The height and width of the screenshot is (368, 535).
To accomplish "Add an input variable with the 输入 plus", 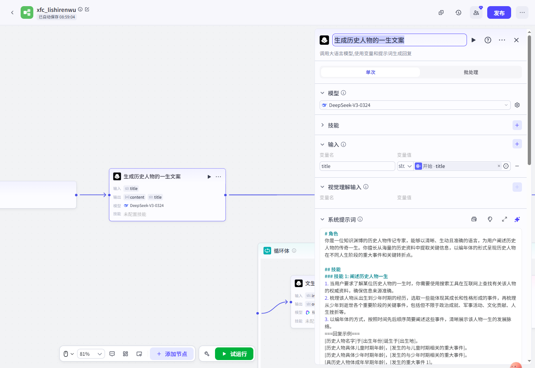I will tap(517, 144).
